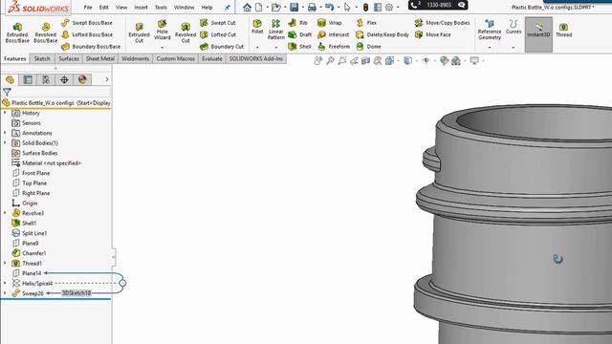Viewport: 612px width, 344px height.
Task: Pin the menu bar with pushpin
Action: [228, 8]
